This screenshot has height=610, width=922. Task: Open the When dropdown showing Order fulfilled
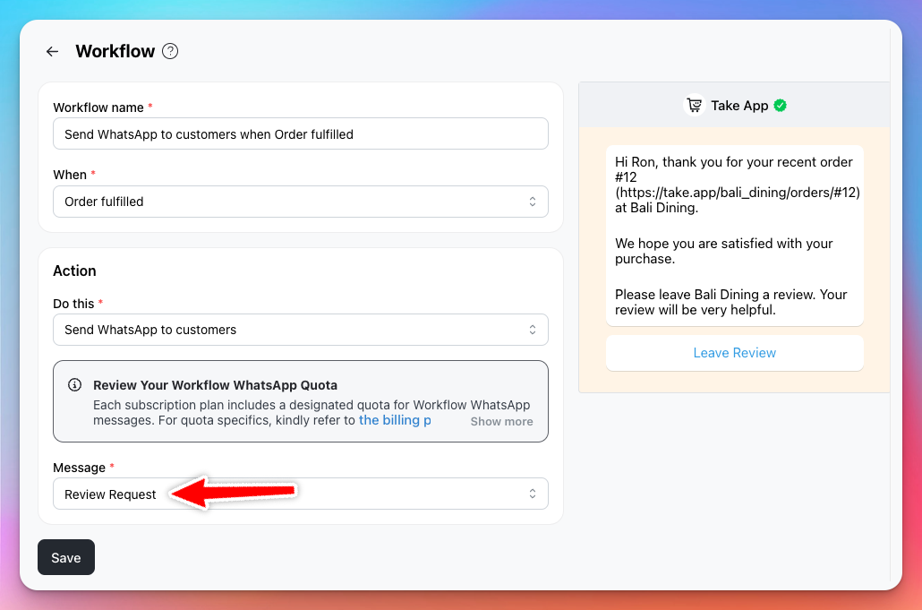(301, 202)
